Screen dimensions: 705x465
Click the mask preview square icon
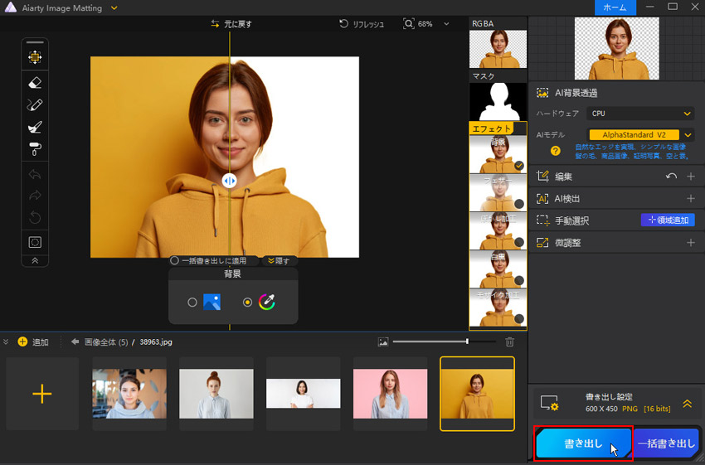click(35, 242)
